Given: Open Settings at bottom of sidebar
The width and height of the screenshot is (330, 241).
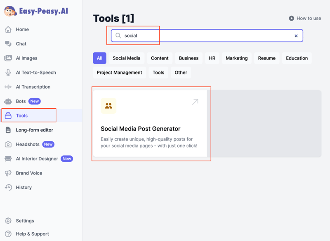Looking at the screenshot, I should pos(25,221).
